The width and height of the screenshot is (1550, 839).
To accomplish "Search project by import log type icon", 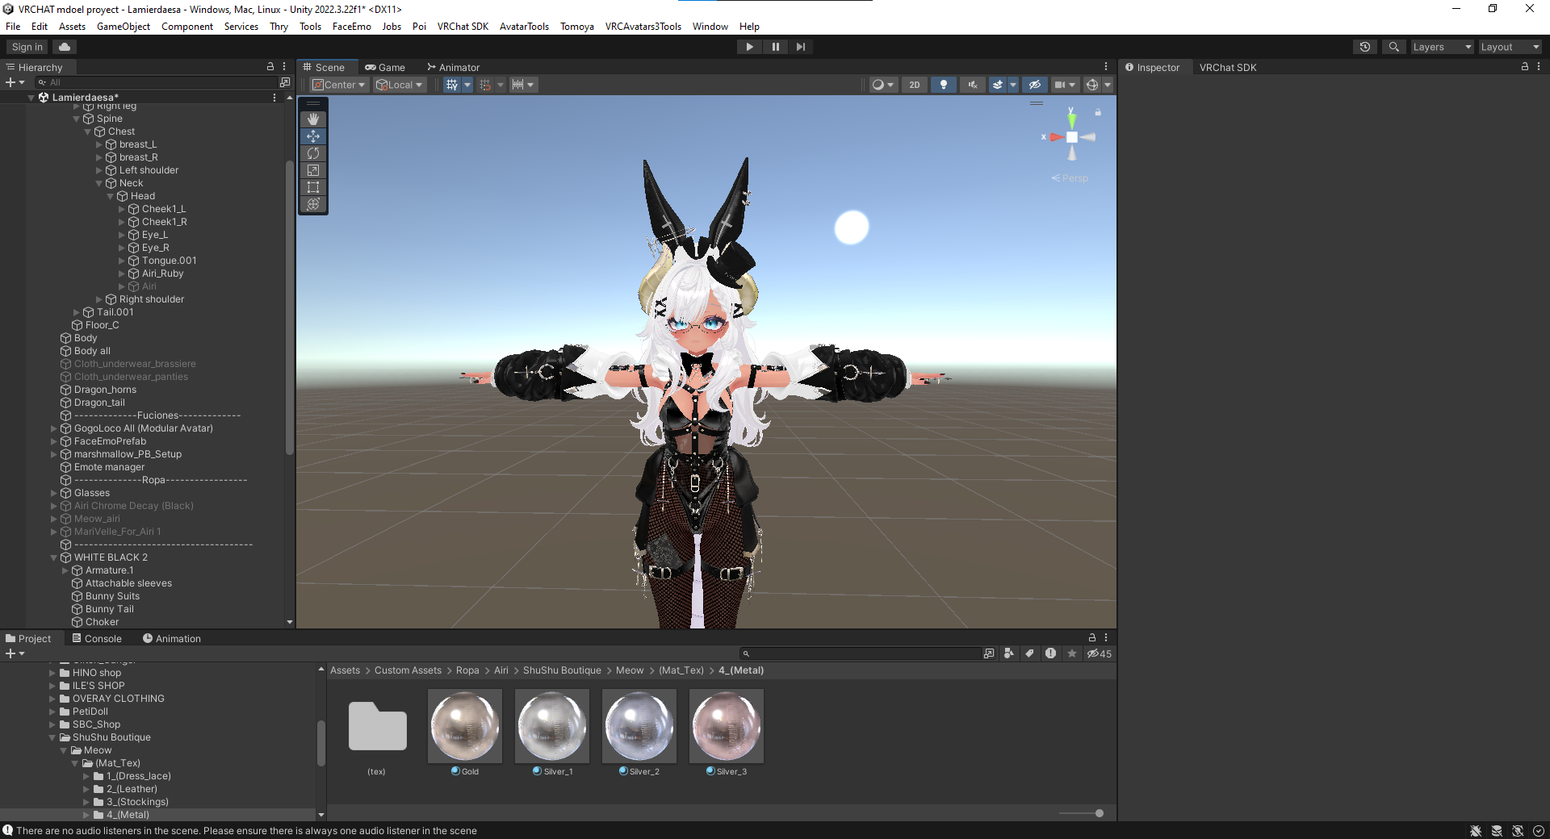I will tap(1050, 653).
